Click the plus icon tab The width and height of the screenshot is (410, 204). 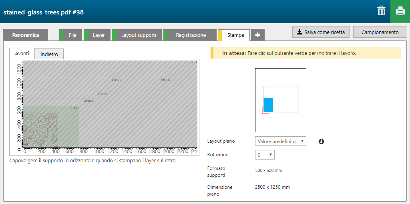(257, 35)
